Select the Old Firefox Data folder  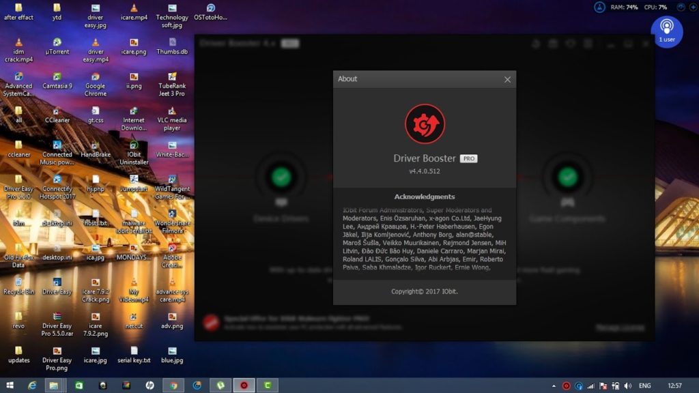pyautogui.click(x=18, y=257)
